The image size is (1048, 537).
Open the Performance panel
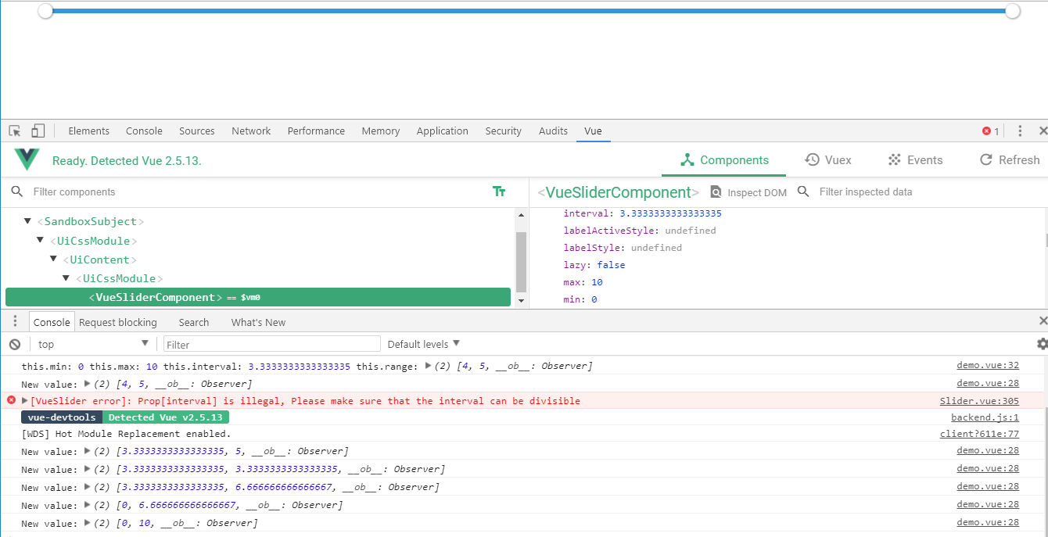[316, 131]
